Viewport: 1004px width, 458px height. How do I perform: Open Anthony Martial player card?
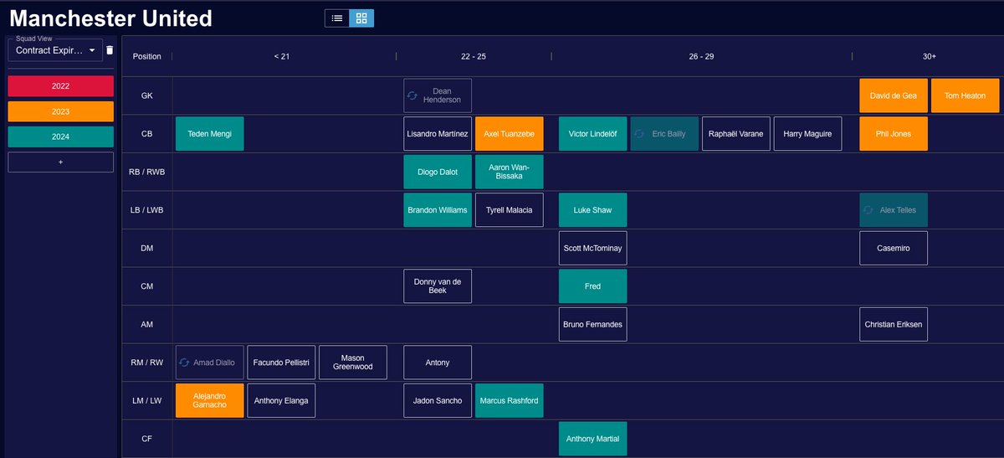click(x=592, y=439)
